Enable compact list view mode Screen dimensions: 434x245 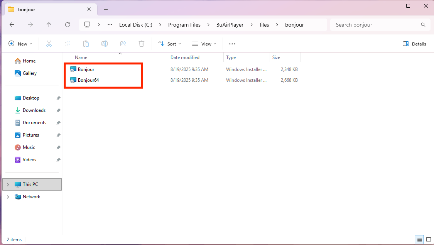click(x=419, y=240)
